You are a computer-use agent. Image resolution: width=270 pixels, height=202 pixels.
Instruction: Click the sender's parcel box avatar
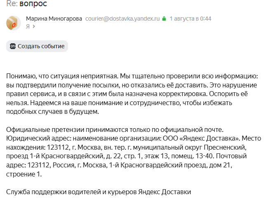14,23
